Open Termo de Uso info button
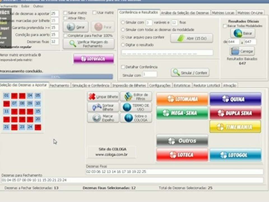This screenshot has width=269, height=202. (136, 107)
